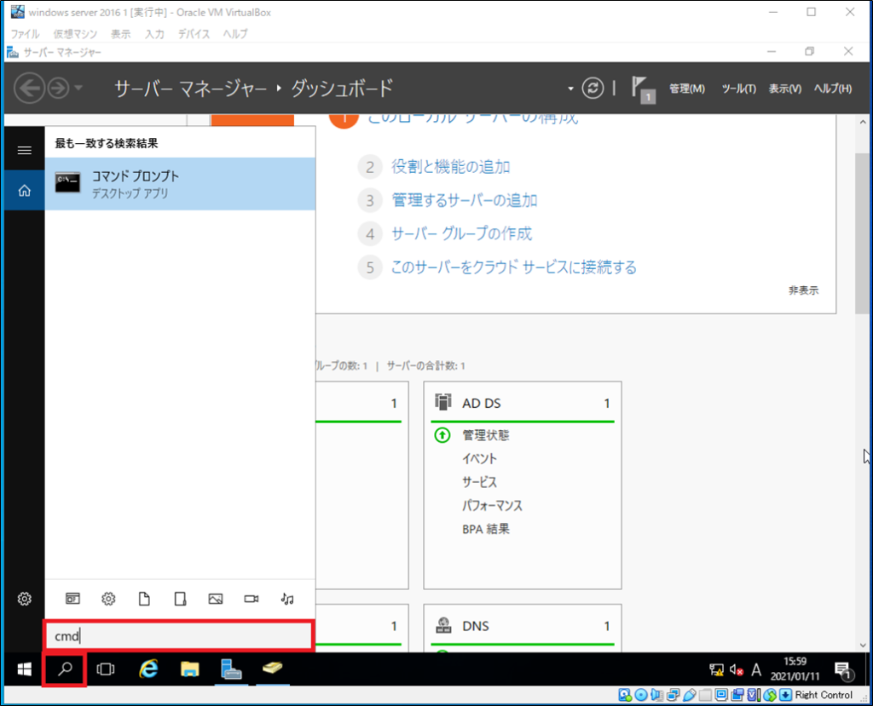Open search settings gear in sidebar
The width and height of the screenshot is (873, 706).
pyautogui.click(x=25, y=599)
